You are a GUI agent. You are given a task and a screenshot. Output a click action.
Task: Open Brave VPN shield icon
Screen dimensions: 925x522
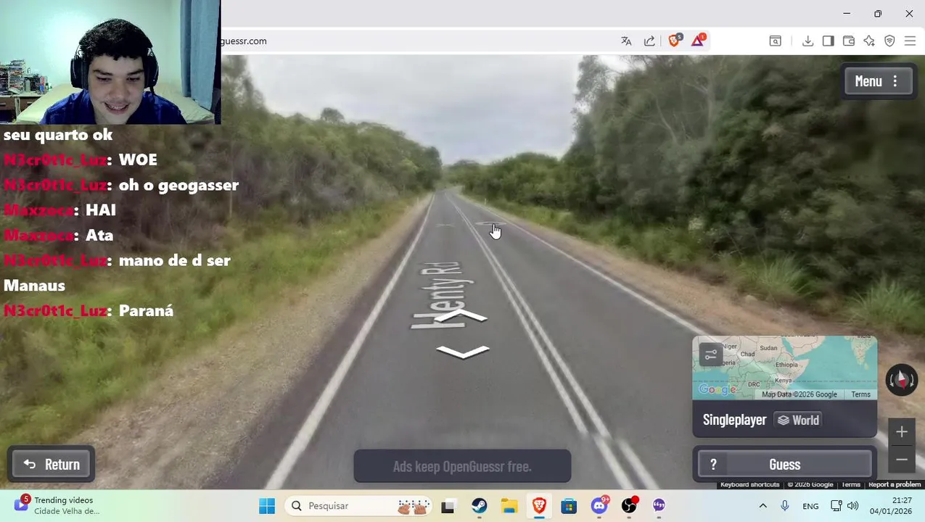(x=889, y=41)
